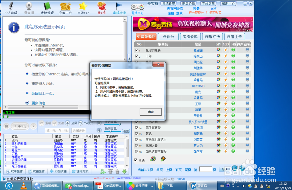Image resolution: width=292 pixels, height=190 pixels.
Task: Open 系统设置 from the top bar
Action: [169, 3]
